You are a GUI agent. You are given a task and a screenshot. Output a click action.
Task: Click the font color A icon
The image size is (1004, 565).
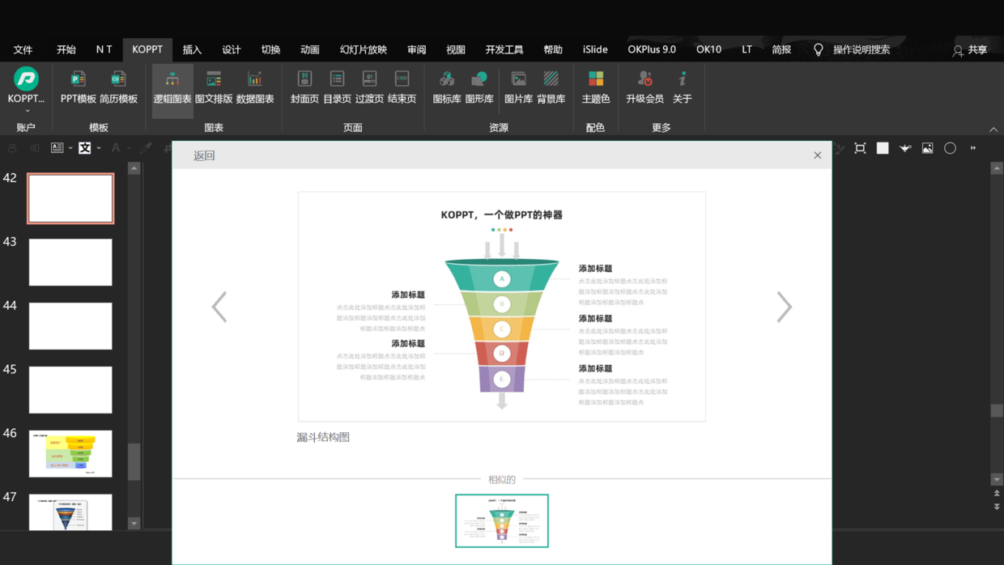(x=116, y=148)
